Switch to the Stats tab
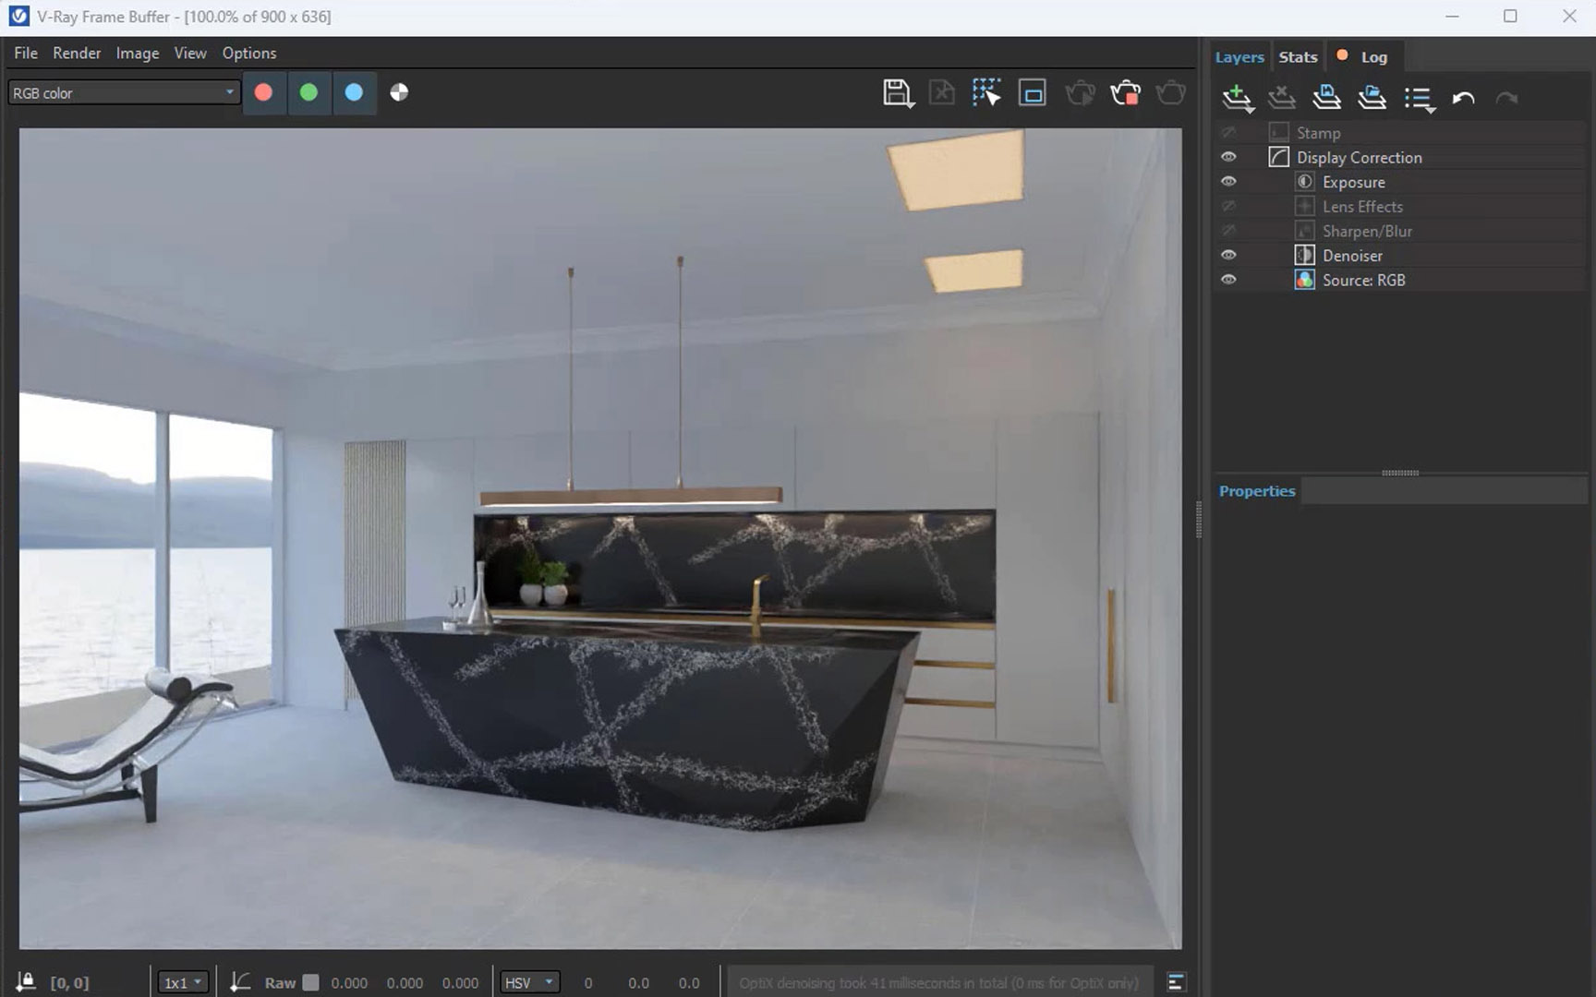This screenshot has height=997, width=1596. click(x=1298, y=56)
